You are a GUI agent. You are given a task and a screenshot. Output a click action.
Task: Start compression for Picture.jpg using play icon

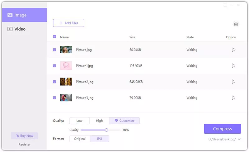tap(233, 50)
